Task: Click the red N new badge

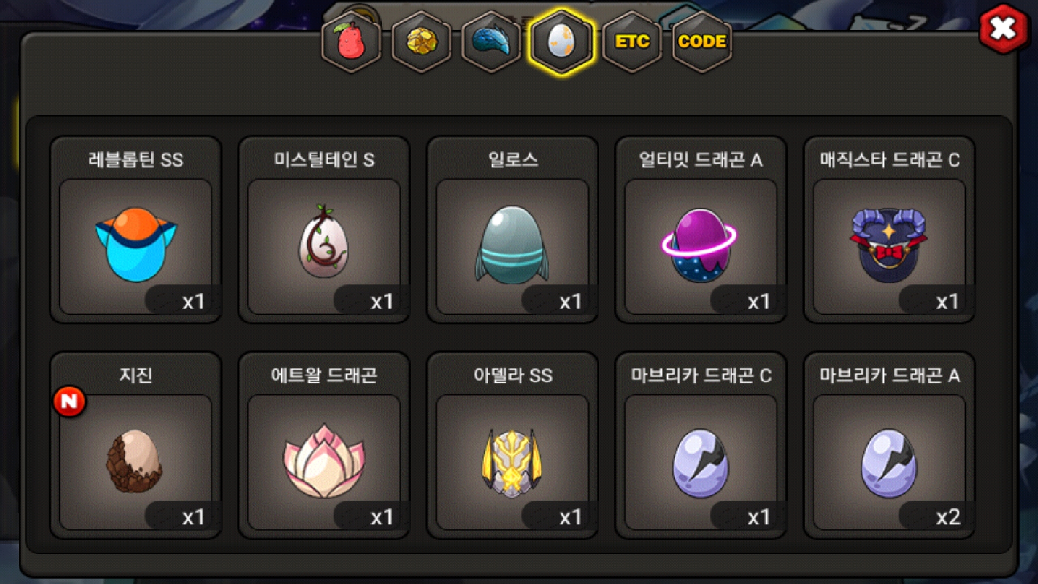Action: (69, 401)
